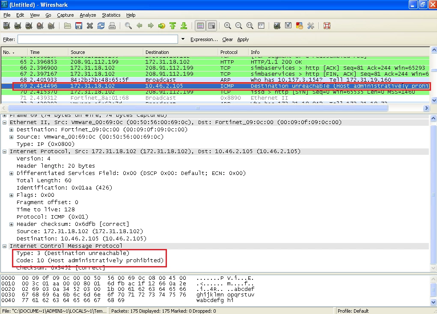
Task: Reset text zoom to normal size
Action: pyautogui.click(x=250, y=26)
